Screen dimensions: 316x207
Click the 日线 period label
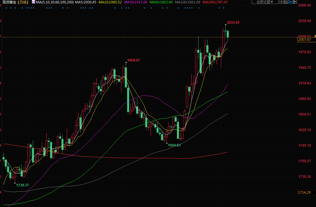[x=23, y=2]
